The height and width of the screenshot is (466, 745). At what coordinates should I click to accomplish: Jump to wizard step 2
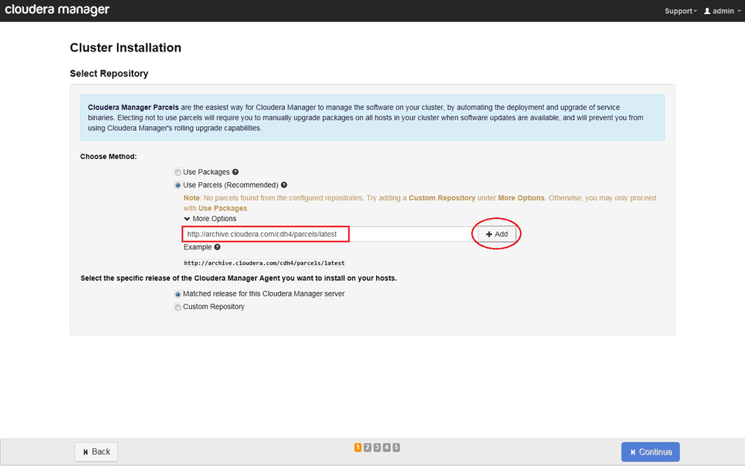coord(367,447)
